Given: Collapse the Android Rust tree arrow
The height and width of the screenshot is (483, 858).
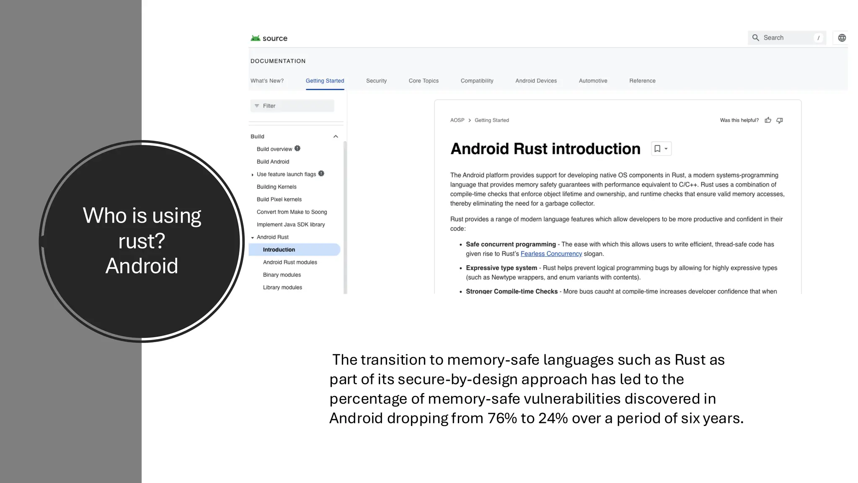Looking at the screenshot, I should click(252, 237).
